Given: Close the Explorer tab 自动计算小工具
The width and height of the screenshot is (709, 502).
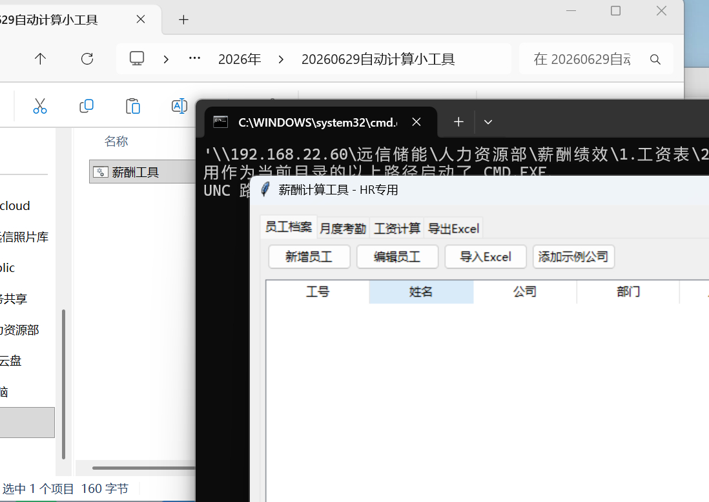Looking at the screenshot, I should pyautogui.click(x=141, y=19).
